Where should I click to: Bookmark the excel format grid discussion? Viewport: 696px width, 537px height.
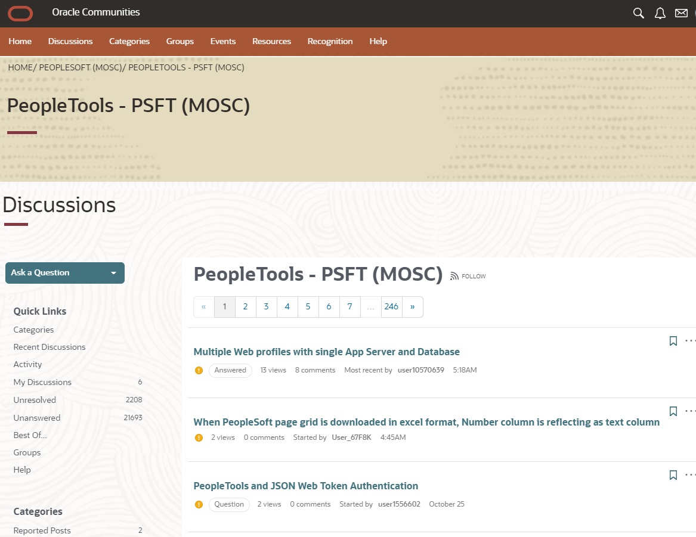[673, 411]
